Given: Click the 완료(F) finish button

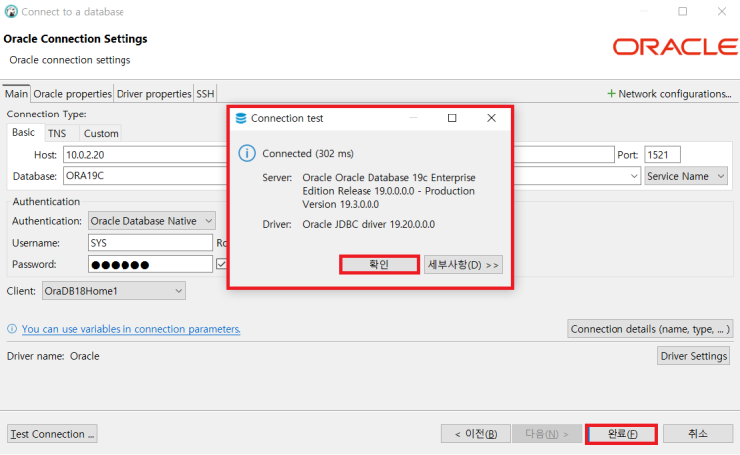Looking at the screenshot, I should 621,434.
